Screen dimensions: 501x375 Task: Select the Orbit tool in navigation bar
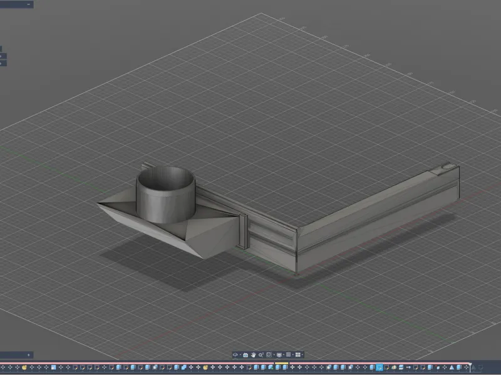coord(235,354)
